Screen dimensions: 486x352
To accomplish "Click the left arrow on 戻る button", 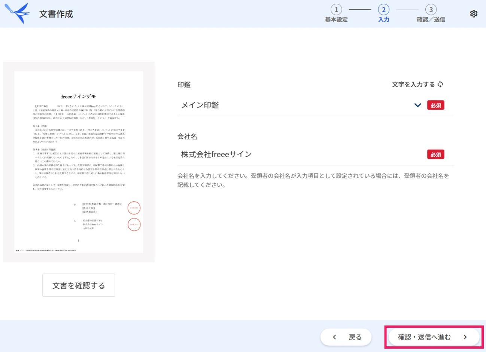I will 334,337.
